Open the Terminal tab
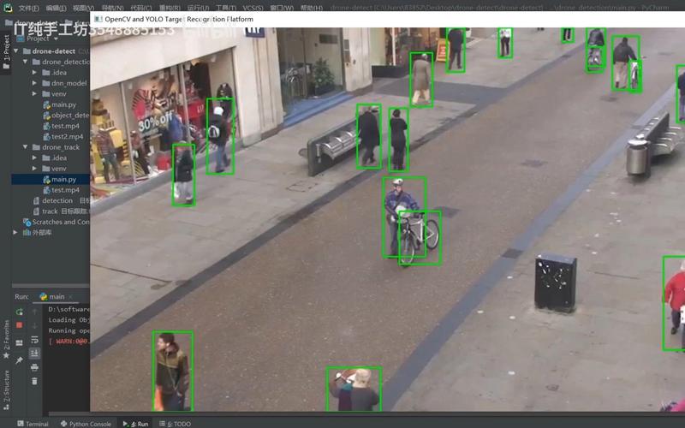 point(33,424)
